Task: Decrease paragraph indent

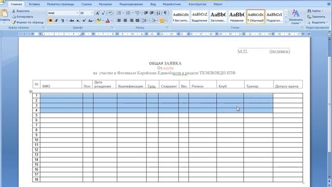Action: click(x=146, y=13)
